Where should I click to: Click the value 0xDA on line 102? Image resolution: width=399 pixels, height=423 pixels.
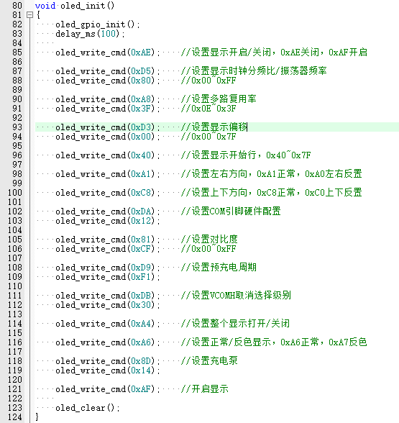[141, 211]
